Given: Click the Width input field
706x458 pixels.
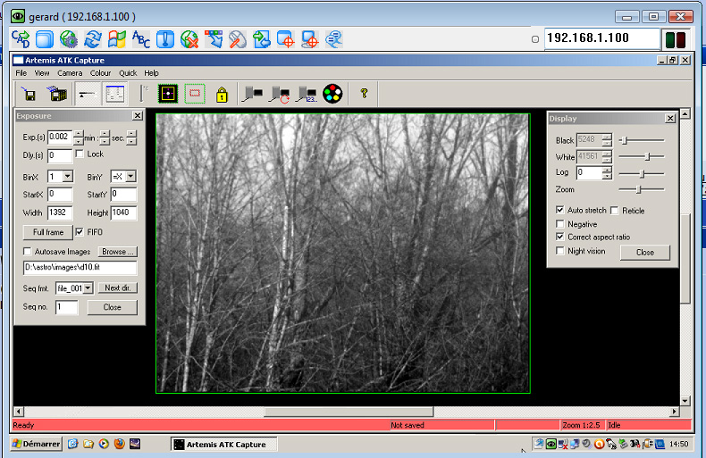Looking at the screenshot, I should click(x=60, y=212).
